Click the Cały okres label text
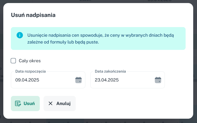The width and height of the screenshot is (197, 123). pos(30,61)
